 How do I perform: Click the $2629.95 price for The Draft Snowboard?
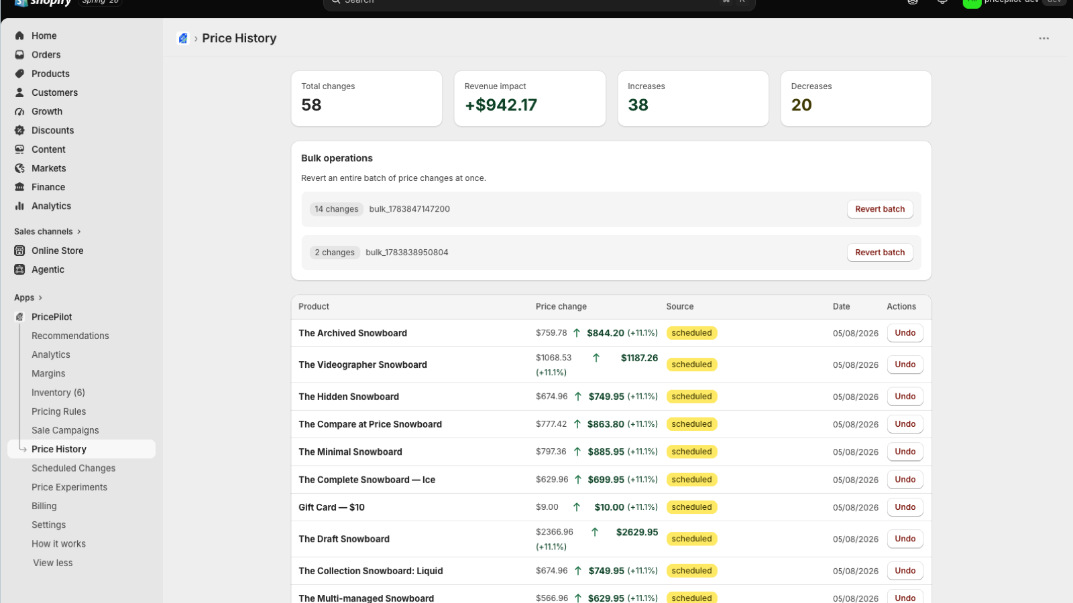coord(637,533)
